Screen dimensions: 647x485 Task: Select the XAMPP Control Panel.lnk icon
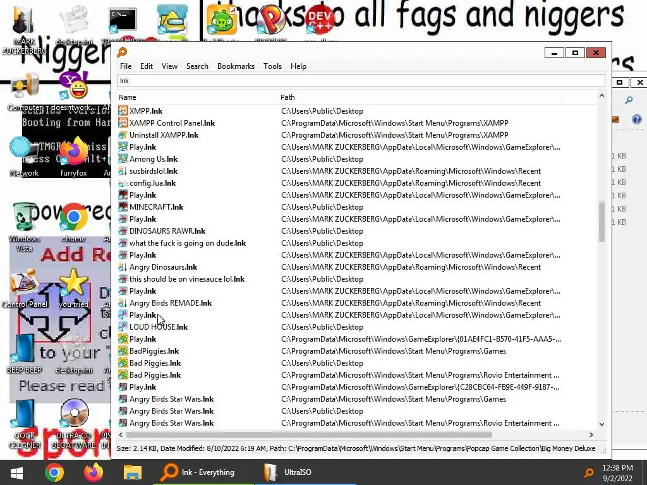pos(123,123)
